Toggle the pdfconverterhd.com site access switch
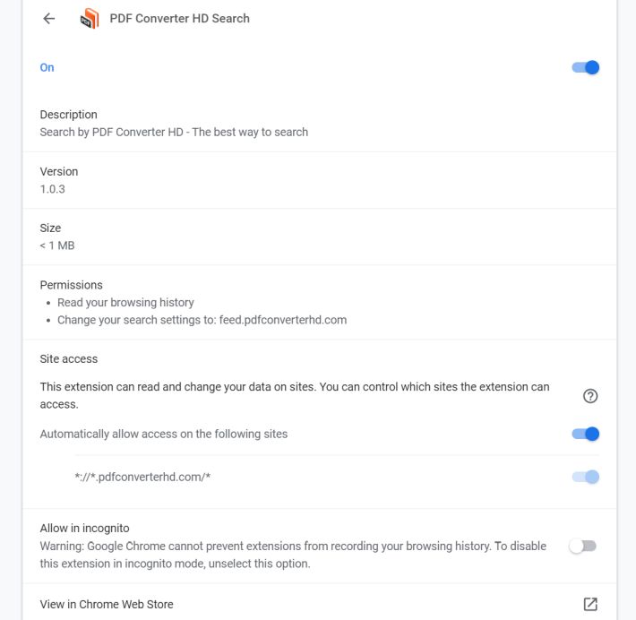This screenshot has width=636, height=620. [x=585, y=477]
